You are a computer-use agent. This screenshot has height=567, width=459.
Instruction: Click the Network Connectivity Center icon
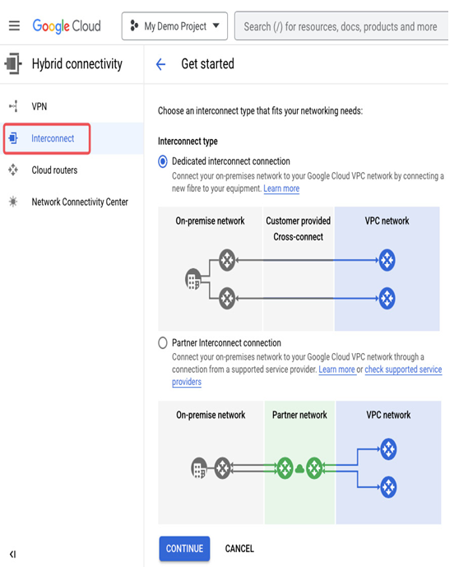tap(13, 202)
